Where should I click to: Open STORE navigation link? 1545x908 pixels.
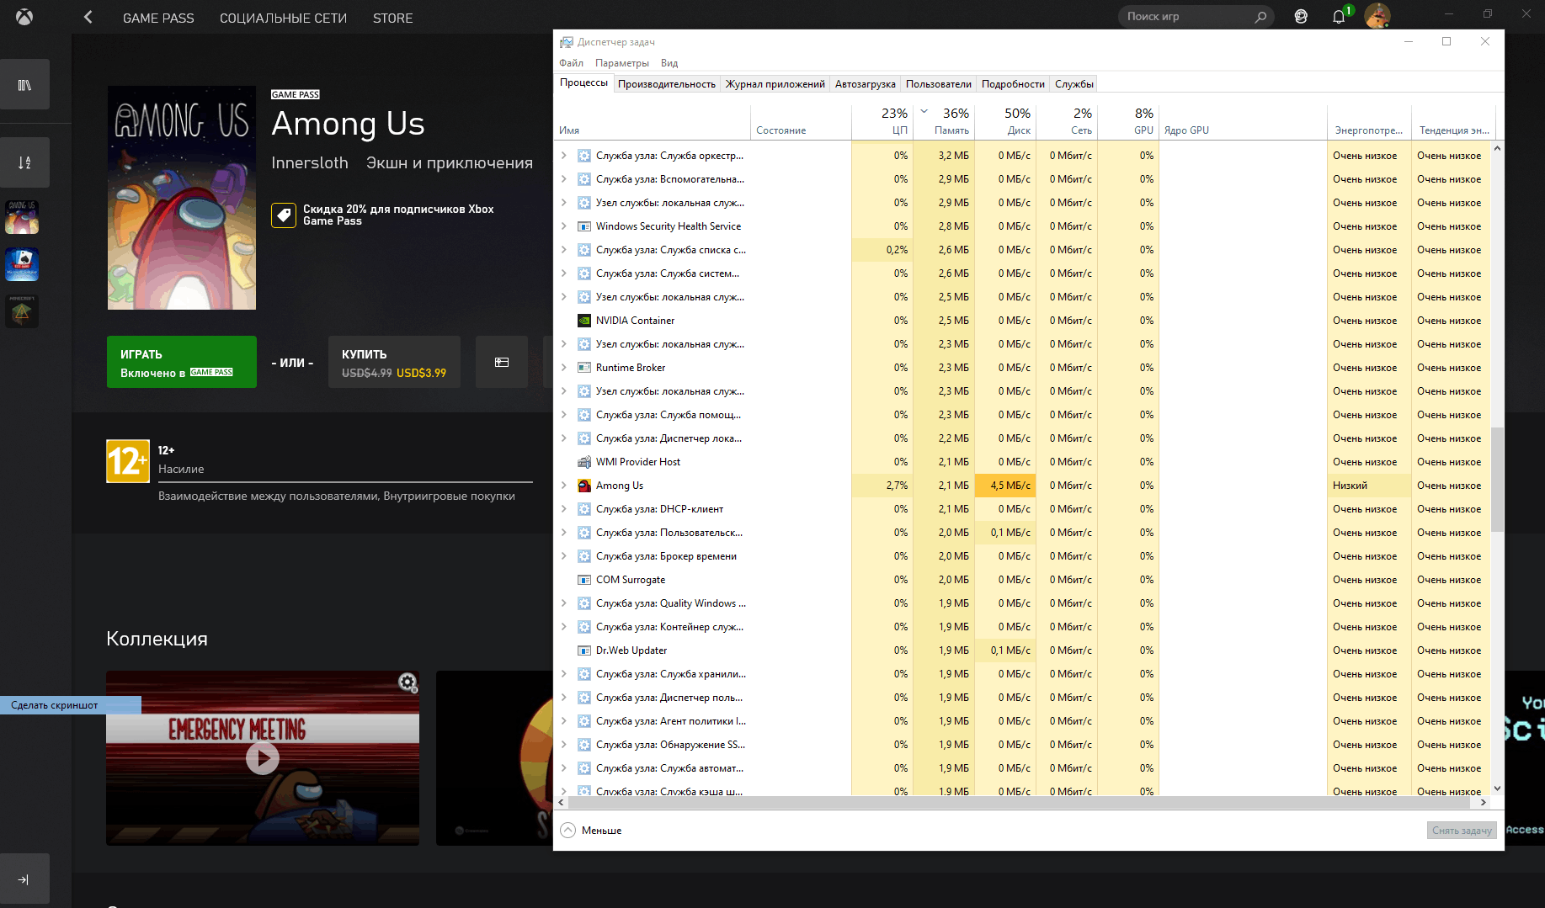(x=393, y=18)
